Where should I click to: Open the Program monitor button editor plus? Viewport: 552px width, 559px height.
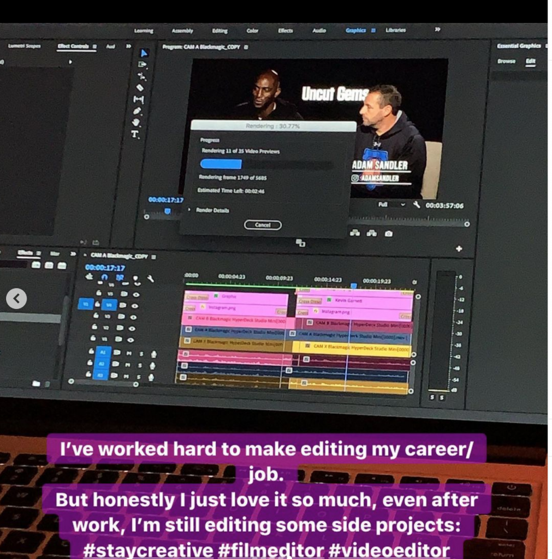(459, 248)
